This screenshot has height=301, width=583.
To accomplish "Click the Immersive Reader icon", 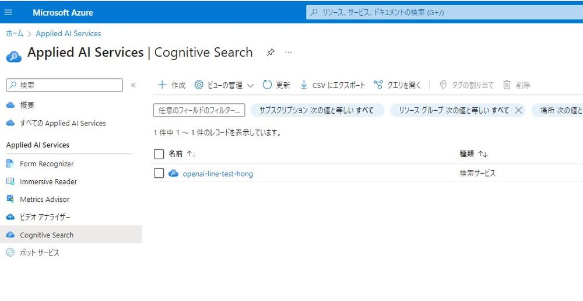I will pos(10,181).
